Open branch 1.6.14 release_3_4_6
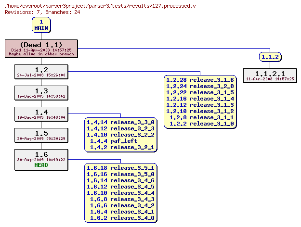 click(x=120, y=180)
